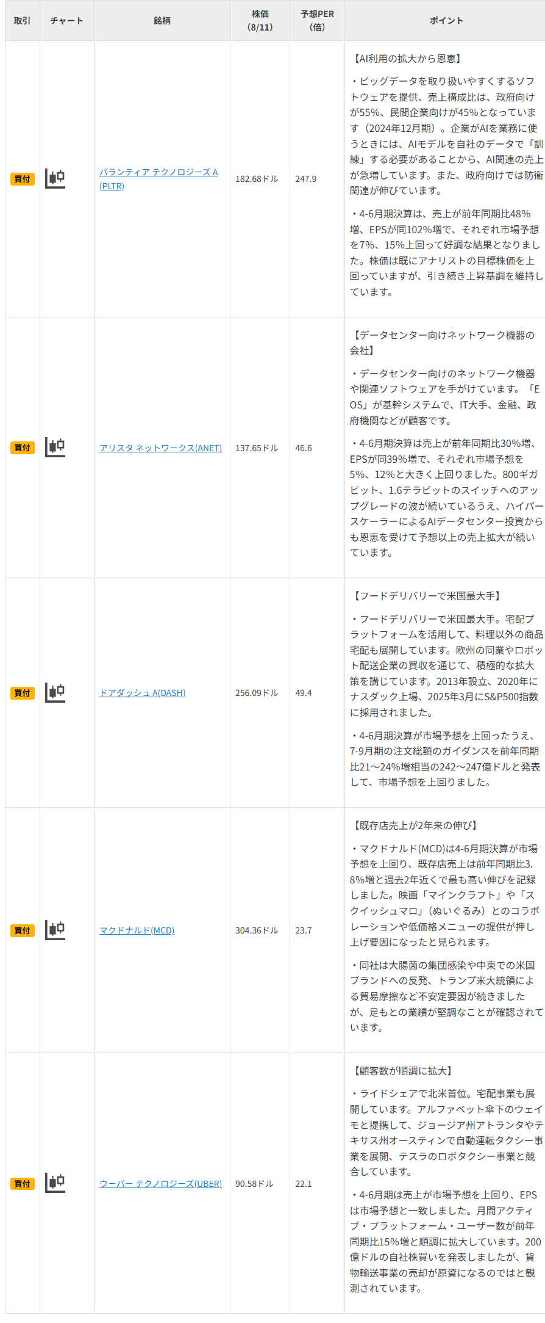The image size is (545, 1323).
Task: Click the 買付 button for Palantir
Action: (x=23, y=179)
